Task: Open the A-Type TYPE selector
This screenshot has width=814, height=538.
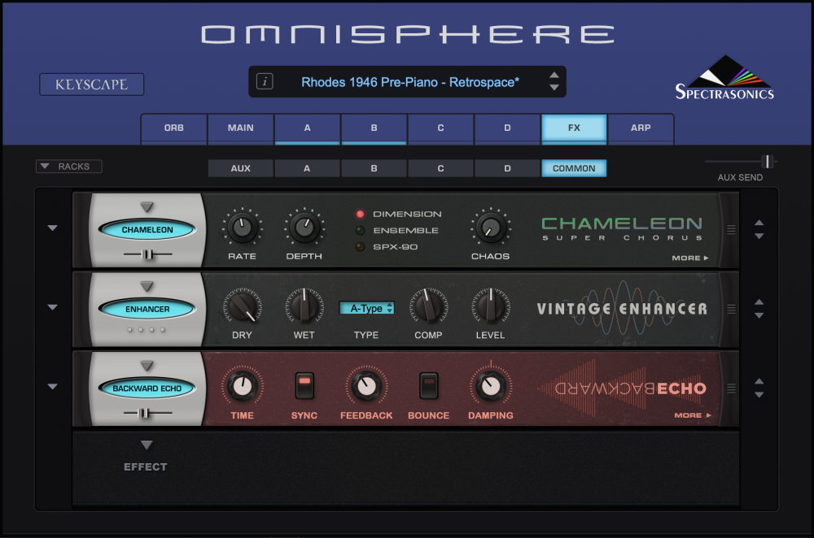Action: point(366,308)
